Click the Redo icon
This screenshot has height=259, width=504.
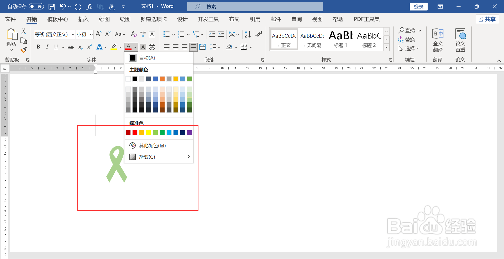point(78,7)
